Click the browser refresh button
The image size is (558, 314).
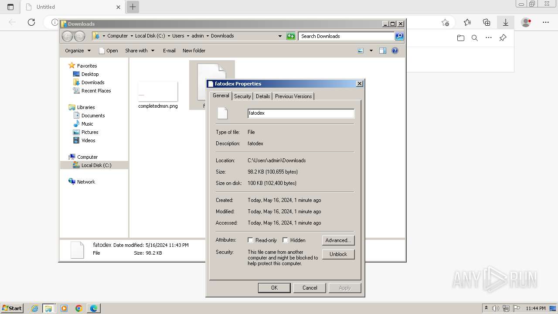pyautogui.click(x=31, y=22)
